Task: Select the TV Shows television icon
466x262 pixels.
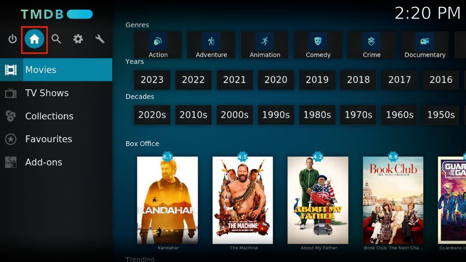Action: pyautogui.click(x=11, y=93)
